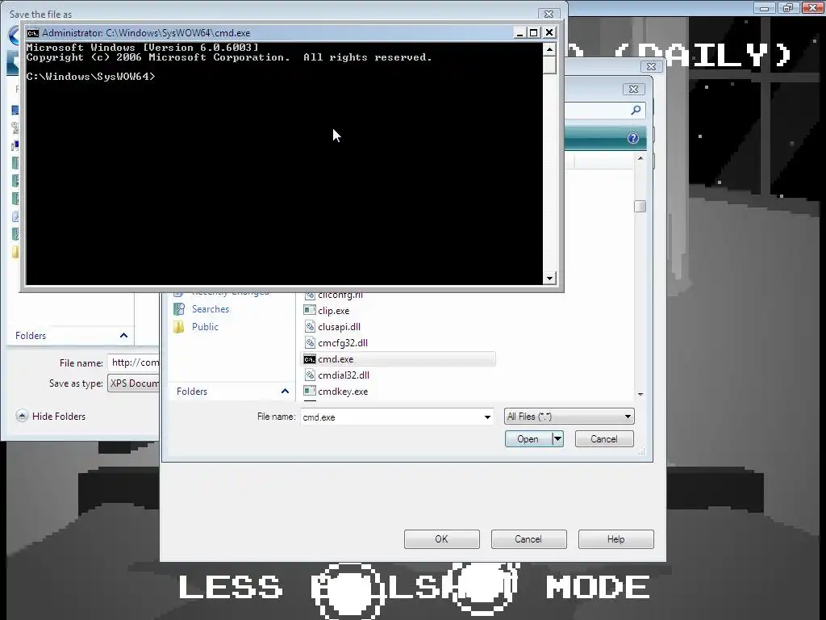Click the file list scroll down arrow
Image resolution: width=826 pixels, height=620 pixels.
pos(640,394)
